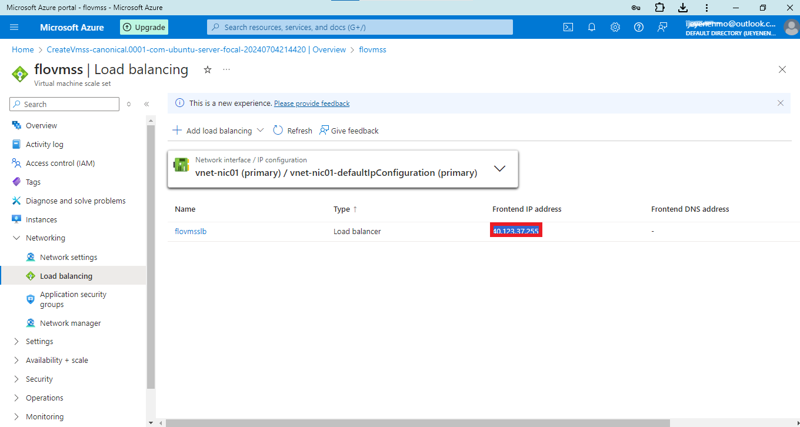Click the Activity log icon

[x=16, y=144]
